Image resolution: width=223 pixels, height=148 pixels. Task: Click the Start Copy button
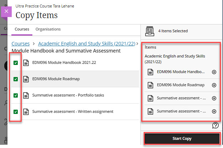pyautogui.click(x=181, y=138)
